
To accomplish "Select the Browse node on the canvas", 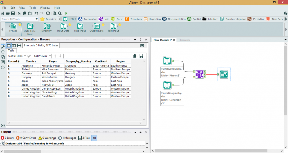I will [224, 74].
